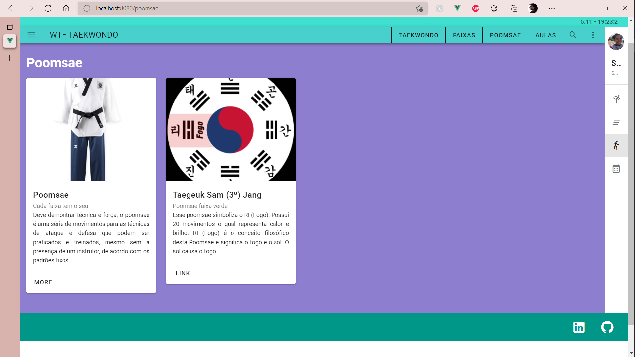Open the three-dot vertical options menu
The height and width of the screenshot is (357, 635).
click(593, 35)
